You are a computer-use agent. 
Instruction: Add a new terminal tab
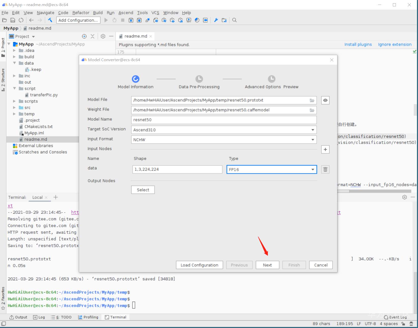[56, 197]
